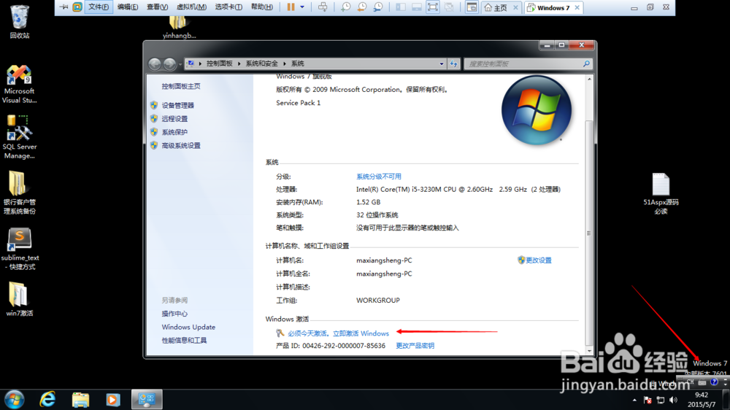Open the snapshot manager icon
Image resolution: width=730 pixels, height=410 pixels.
(378, 7)
